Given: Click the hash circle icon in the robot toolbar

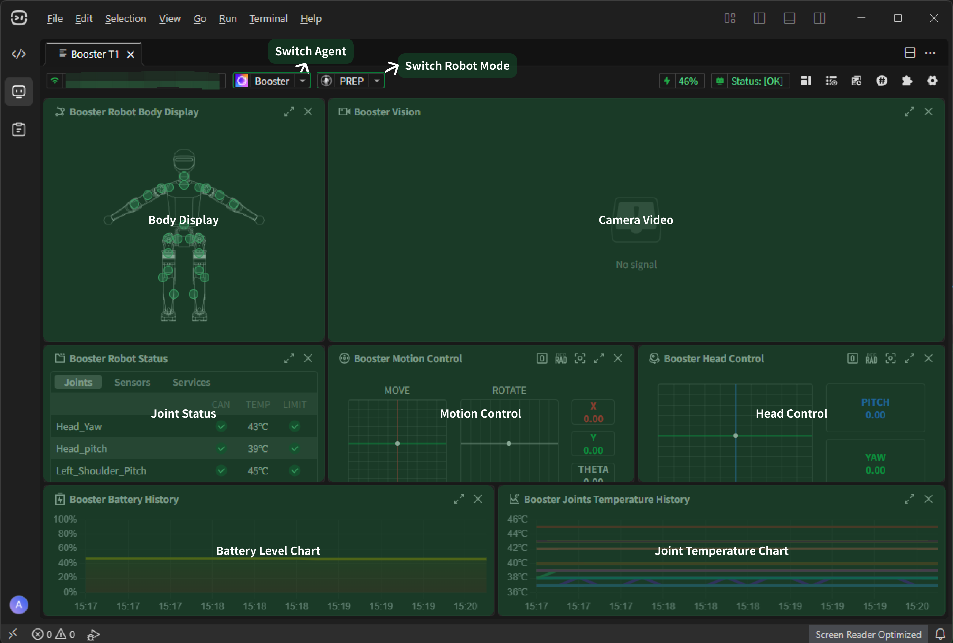Looking at the screenshot, I should [x=882, y=81].
